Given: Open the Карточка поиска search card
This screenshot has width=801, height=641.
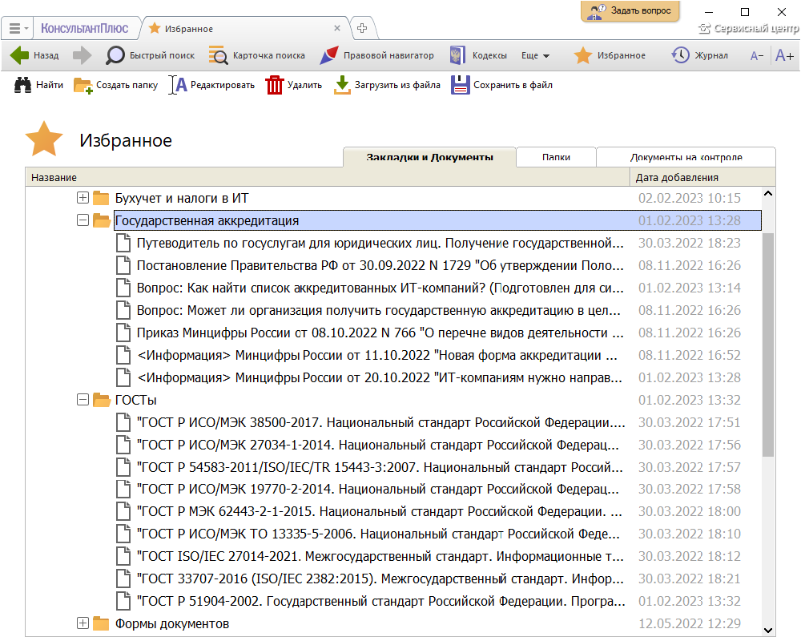Looking at the screenshot, I should pos(218,56).
